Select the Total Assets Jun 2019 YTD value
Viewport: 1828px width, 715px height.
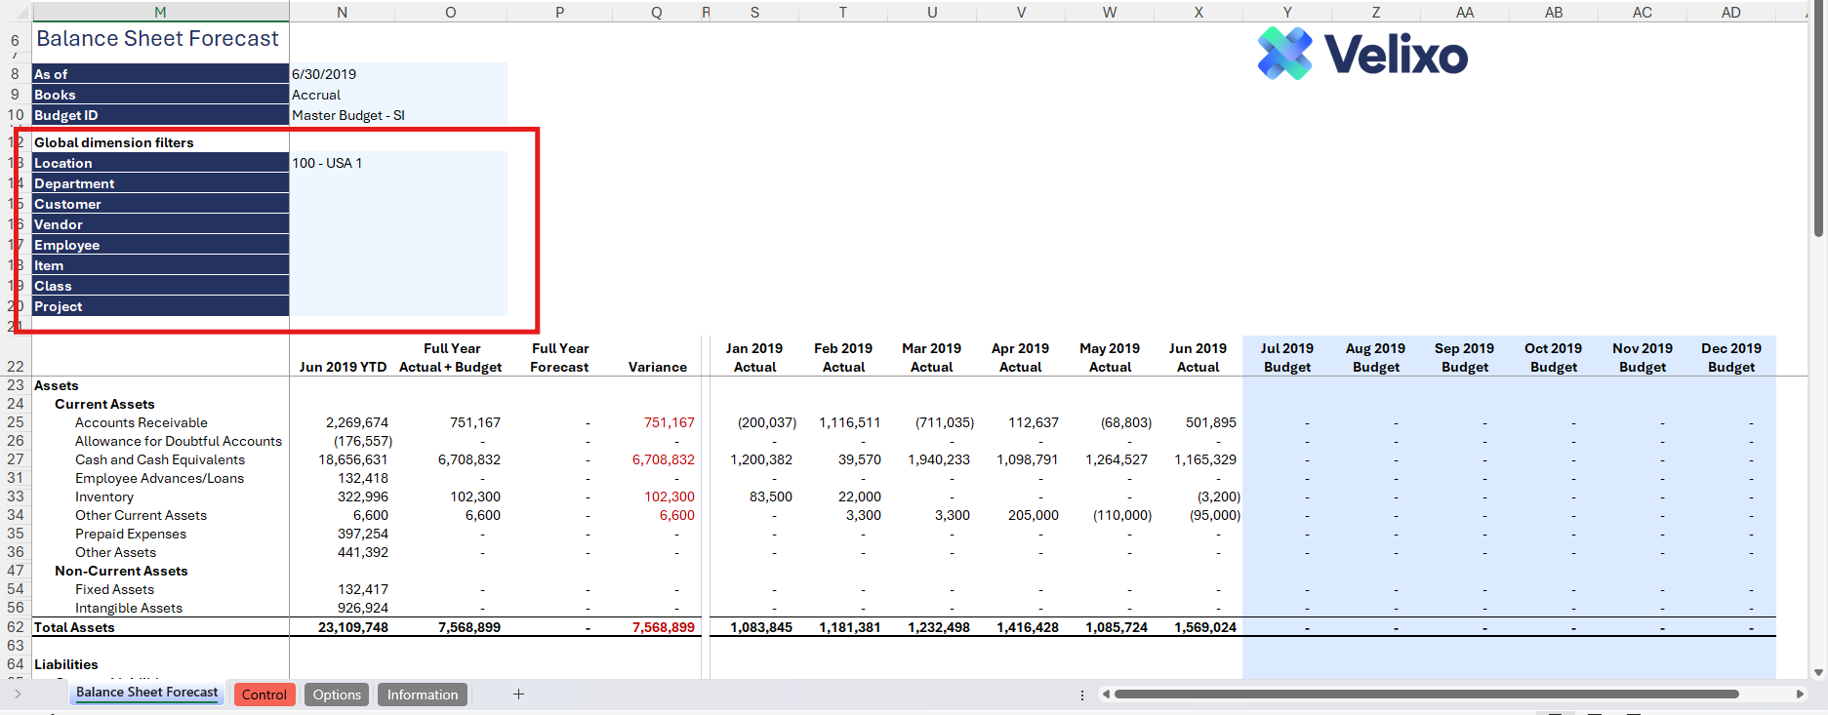pos(352,627)
